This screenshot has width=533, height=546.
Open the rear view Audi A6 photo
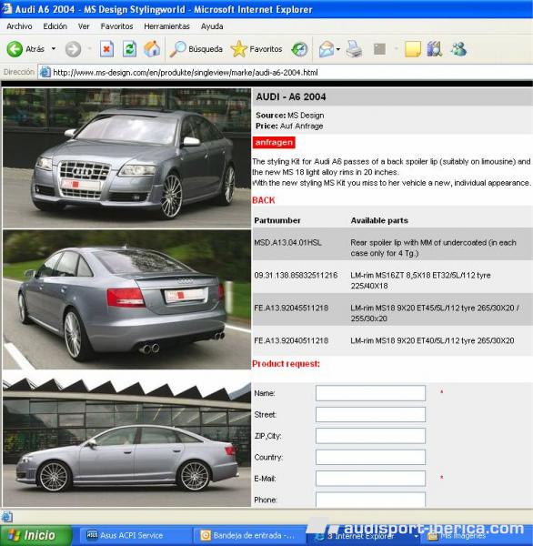[126, 299]
